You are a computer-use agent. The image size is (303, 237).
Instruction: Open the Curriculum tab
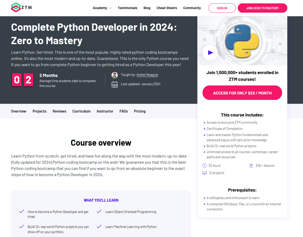[81, 111]
